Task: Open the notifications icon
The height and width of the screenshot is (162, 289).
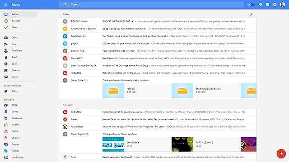Action: pyautogui.click(x=275, y=4)
